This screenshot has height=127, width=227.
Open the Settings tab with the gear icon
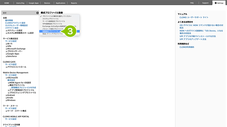pos(219,3)
